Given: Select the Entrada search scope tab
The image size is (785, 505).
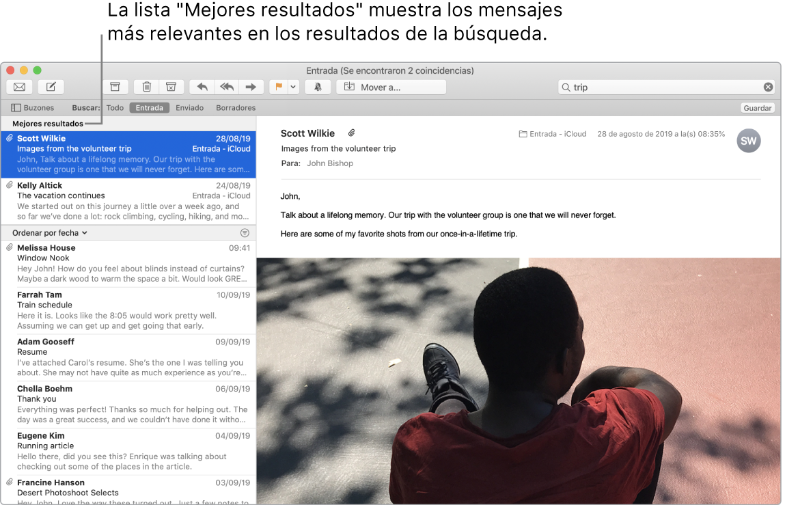Looking at the screenshot, I should click(x=149, y=107).
